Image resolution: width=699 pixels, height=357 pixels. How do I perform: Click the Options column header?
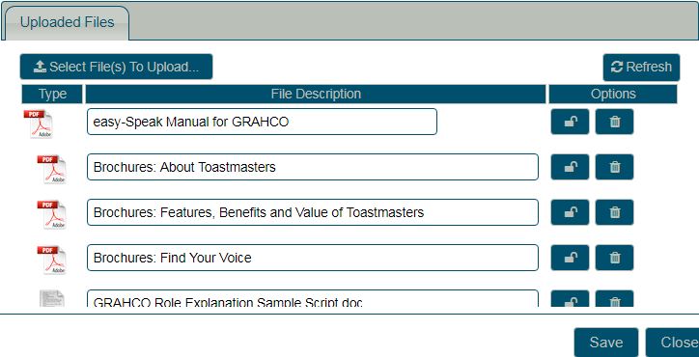(613, 94)
